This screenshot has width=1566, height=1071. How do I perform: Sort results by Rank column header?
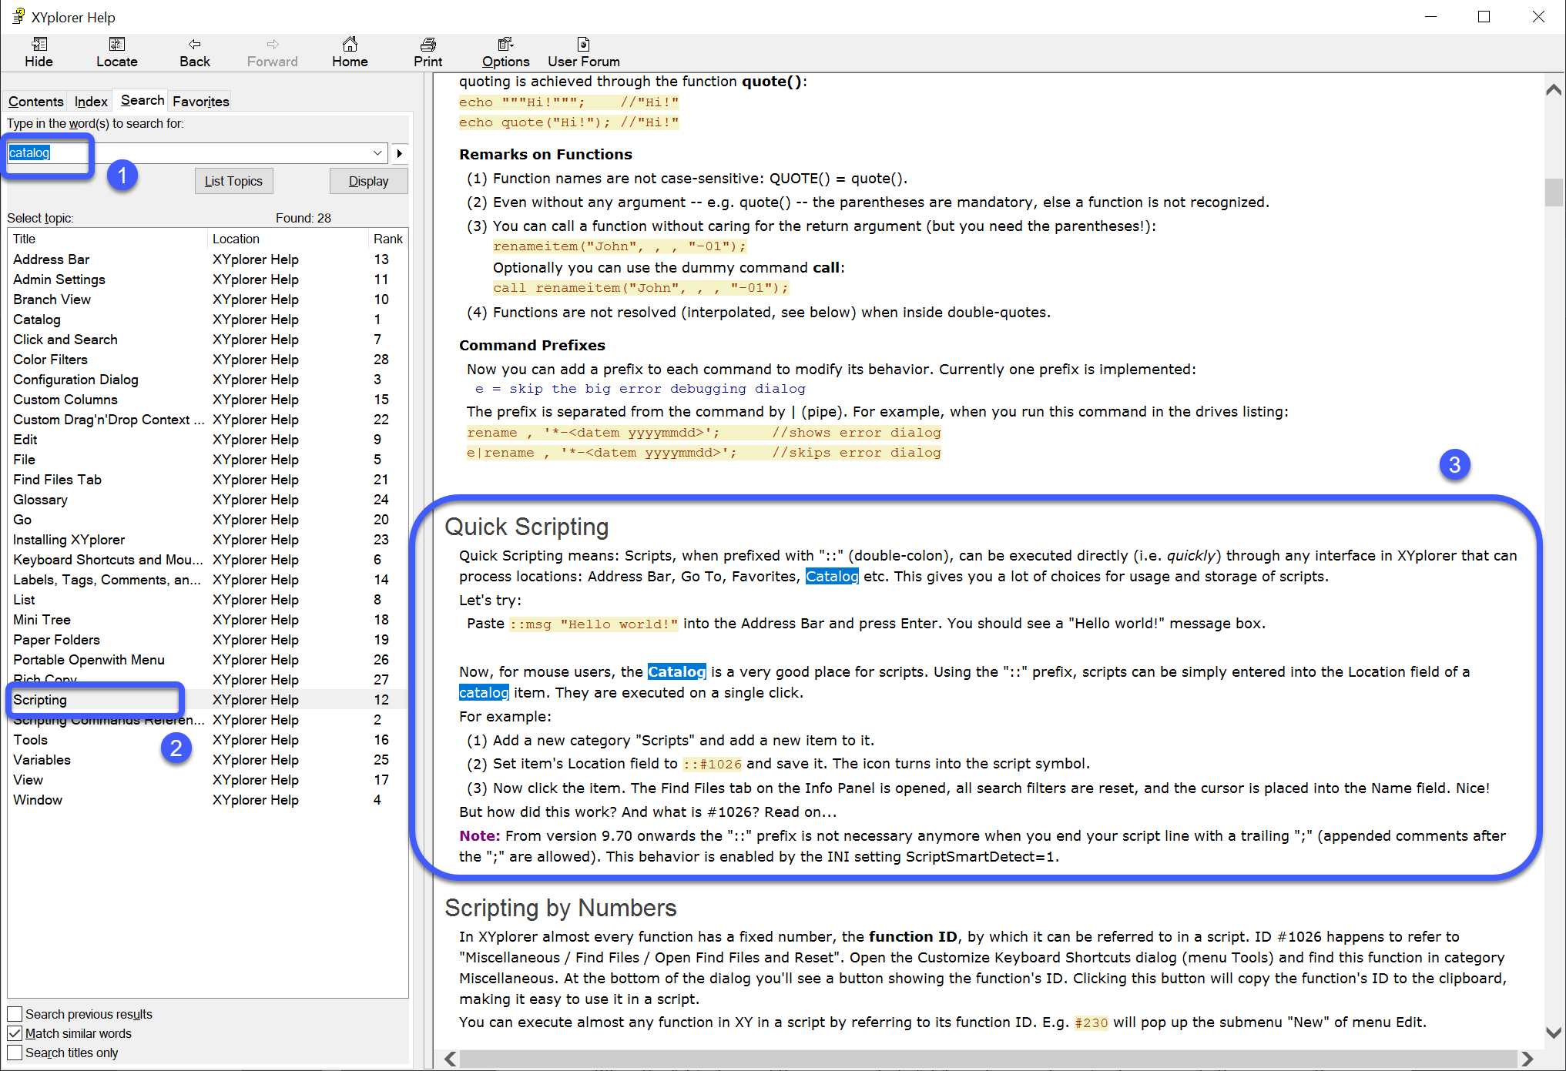[x=387, y=239]
